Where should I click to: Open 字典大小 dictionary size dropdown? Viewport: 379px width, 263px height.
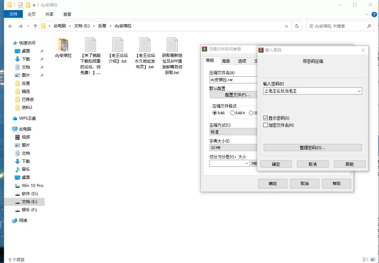click(233, 148)
